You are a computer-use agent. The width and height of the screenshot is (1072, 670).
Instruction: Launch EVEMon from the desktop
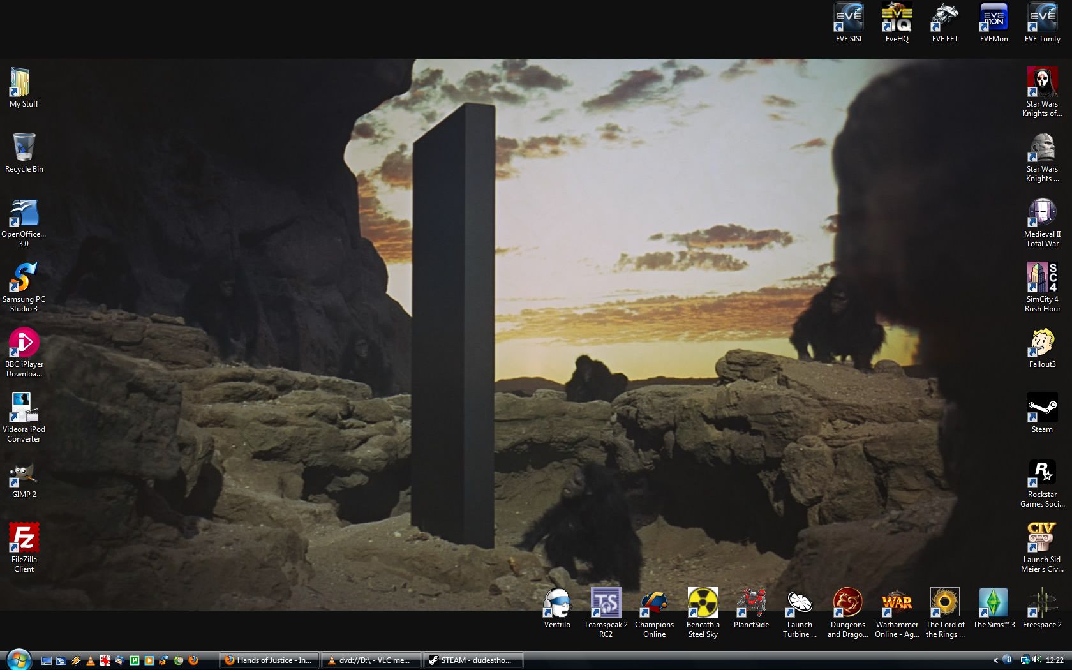click(x=994, y=18)
